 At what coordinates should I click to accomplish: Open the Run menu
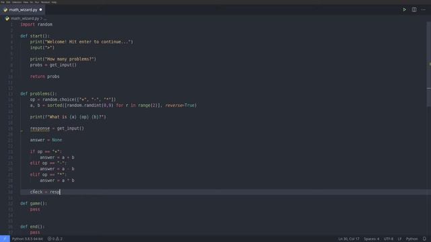[x=37, y=2]
